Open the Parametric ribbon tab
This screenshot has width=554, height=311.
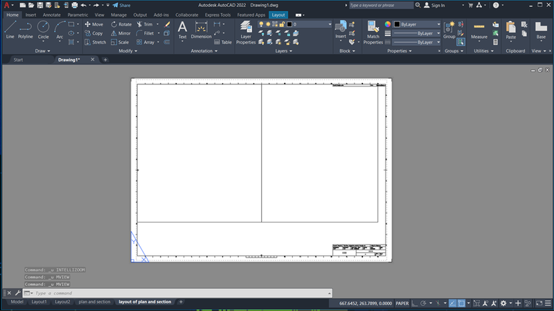(78, 15)
